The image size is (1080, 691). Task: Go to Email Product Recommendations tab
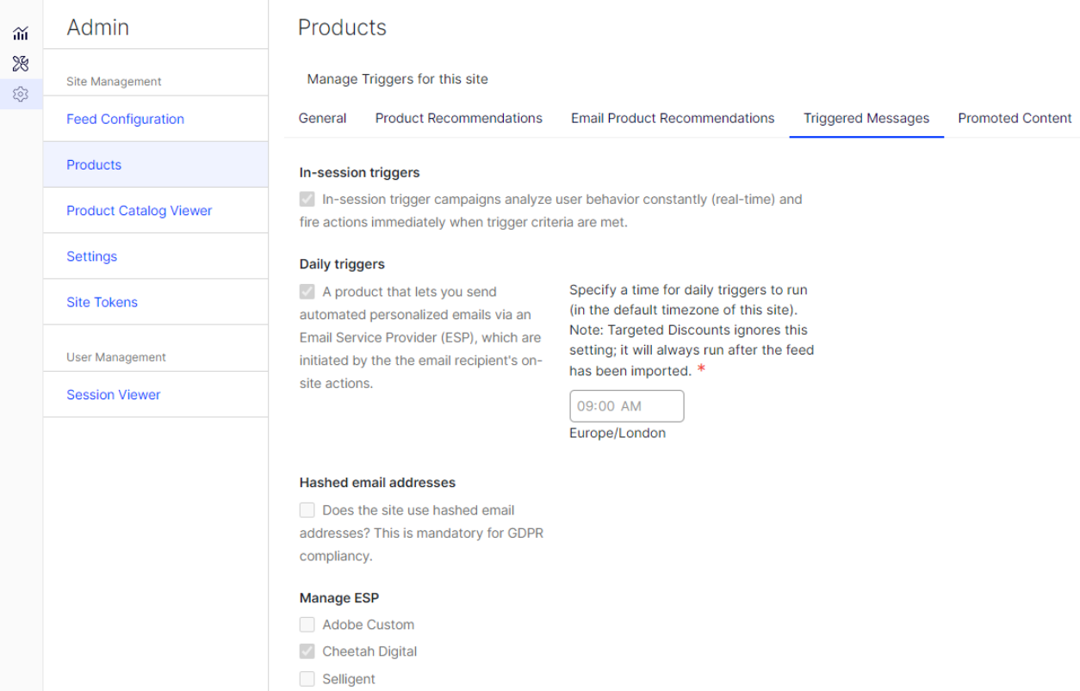click(x=673, y=118)
